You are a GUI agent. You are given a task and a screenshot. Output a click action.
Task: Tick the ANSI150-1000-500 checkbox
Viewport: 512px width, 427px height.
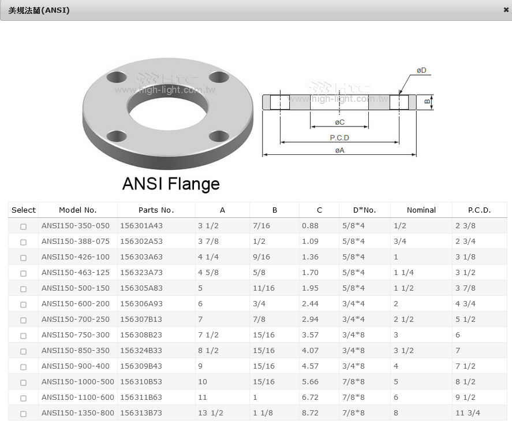(23, 383)
